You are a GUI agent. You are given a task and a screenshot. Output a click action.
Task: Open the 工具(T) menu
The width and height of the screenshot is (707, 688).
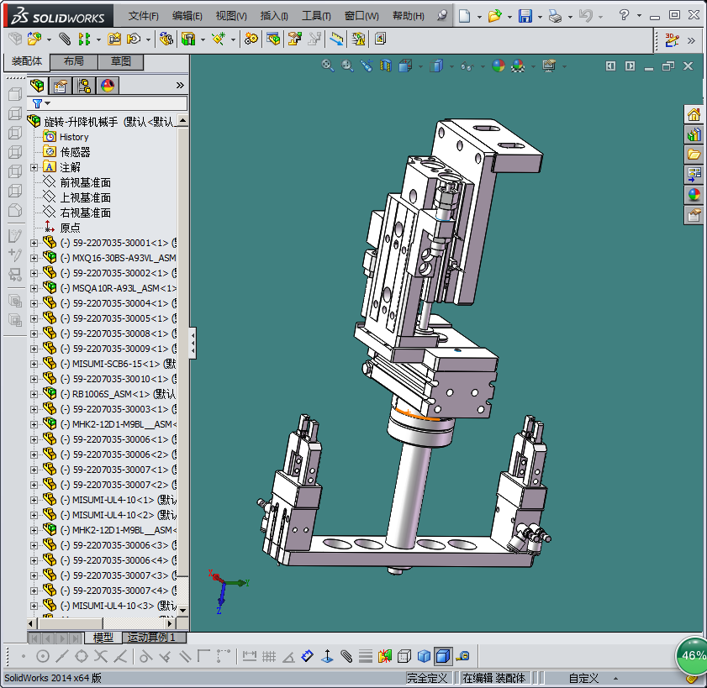click(316, 16)
